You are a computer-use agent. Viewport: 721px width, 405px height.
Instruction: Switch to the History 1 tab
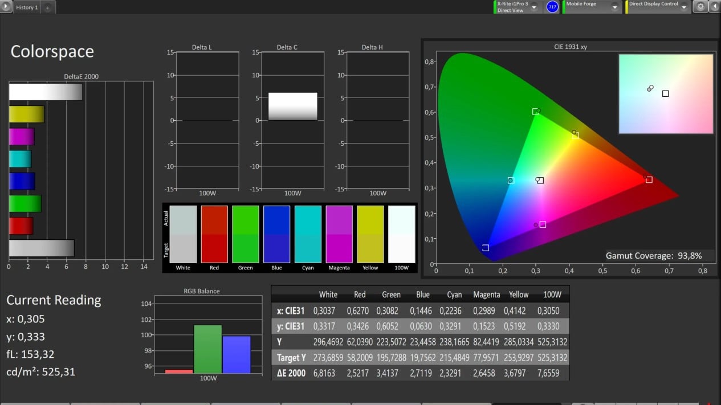[27, 8]
